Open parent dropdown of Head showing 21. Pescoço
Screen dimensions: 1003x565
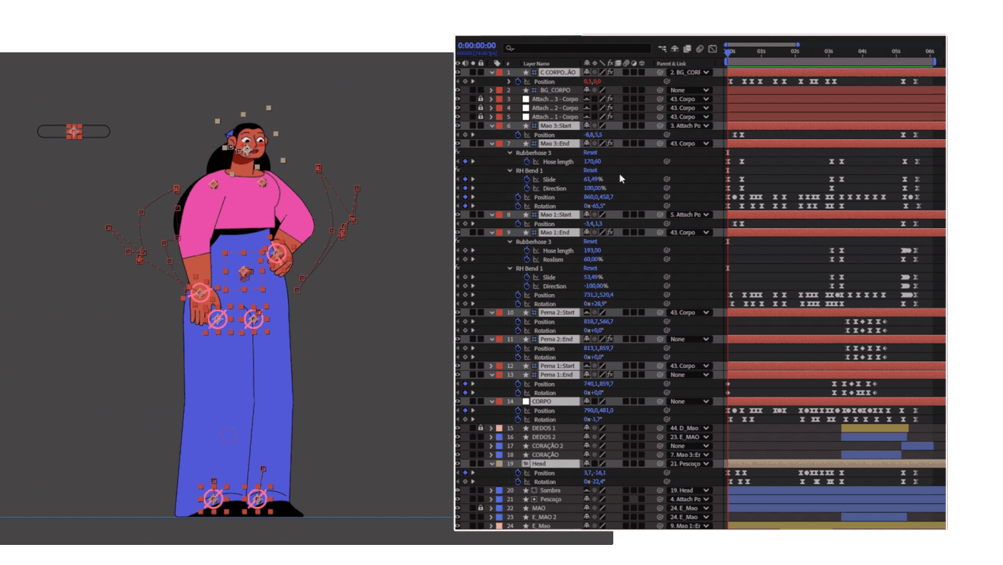click(x=690, y=464)
